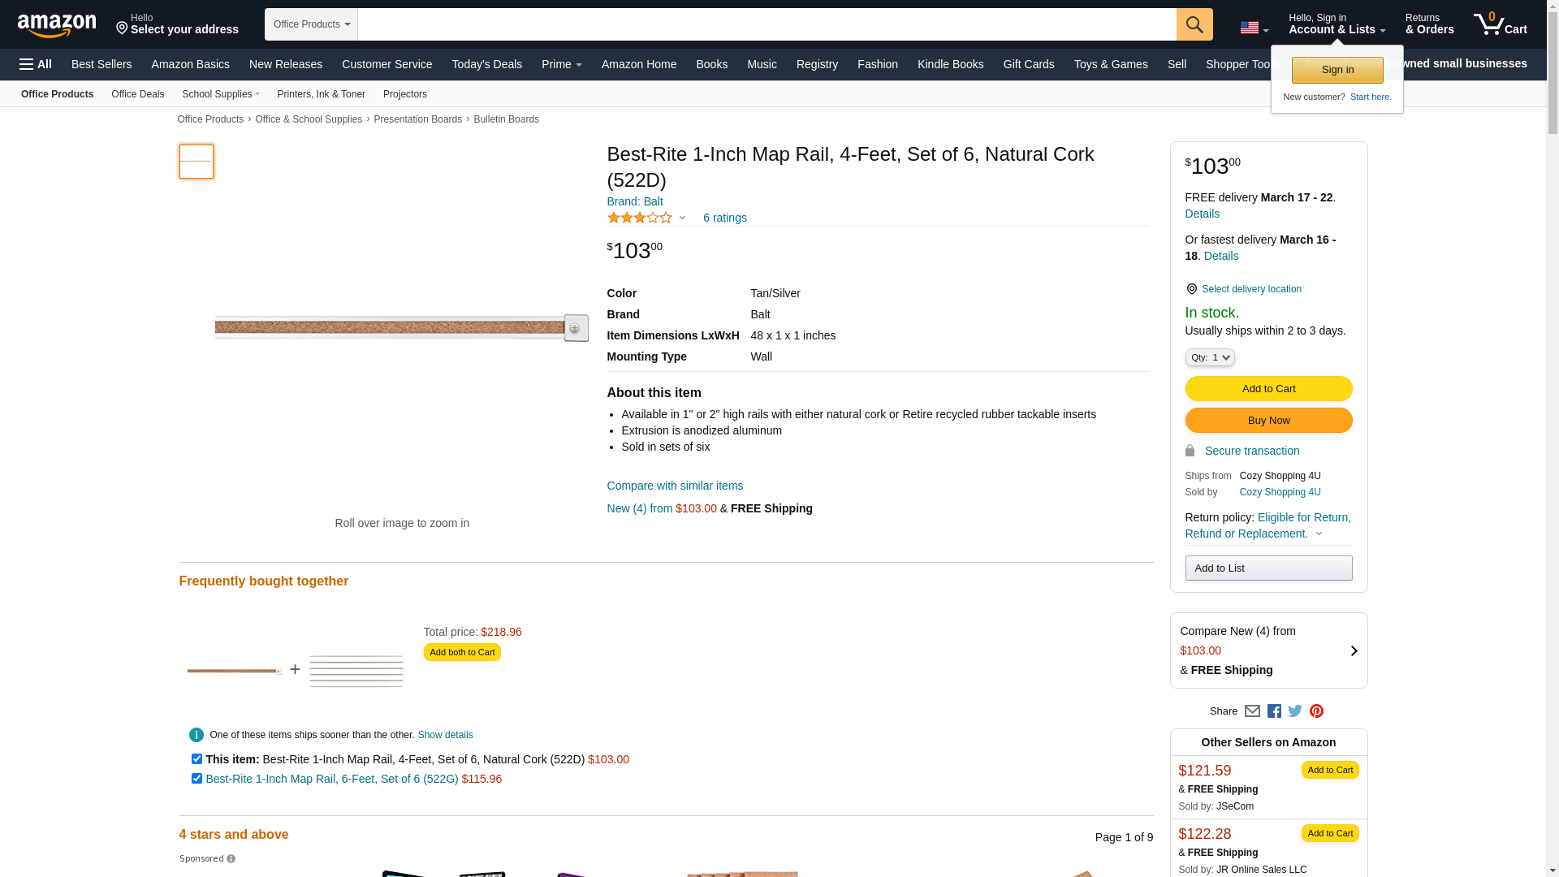1559x877 pixels.
Task: Expand the Office Products search category dropdown
Action: [311, 24]
